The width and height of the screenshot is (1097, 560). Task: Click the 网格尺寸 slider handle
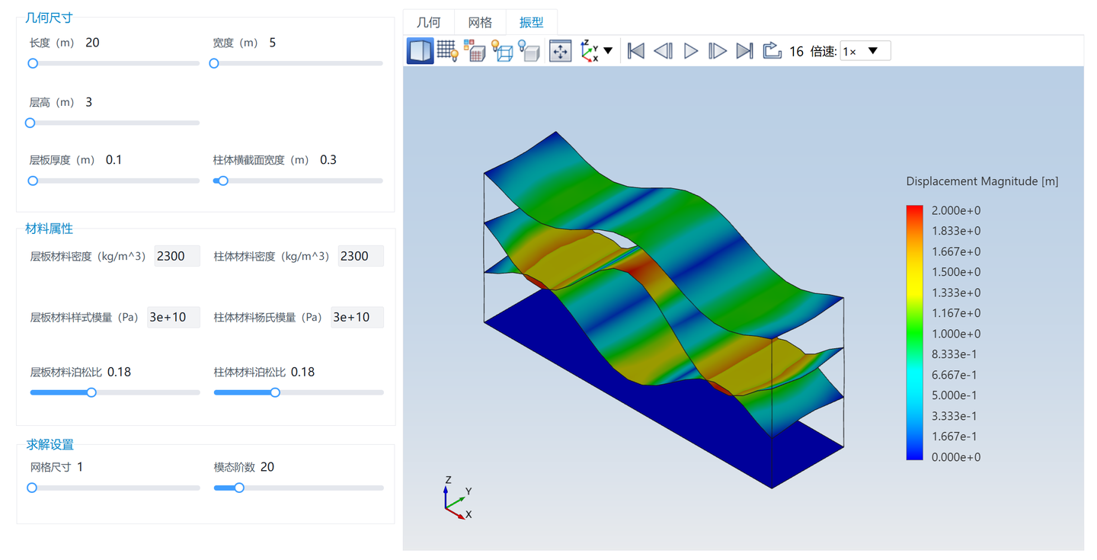coord(32,488)
